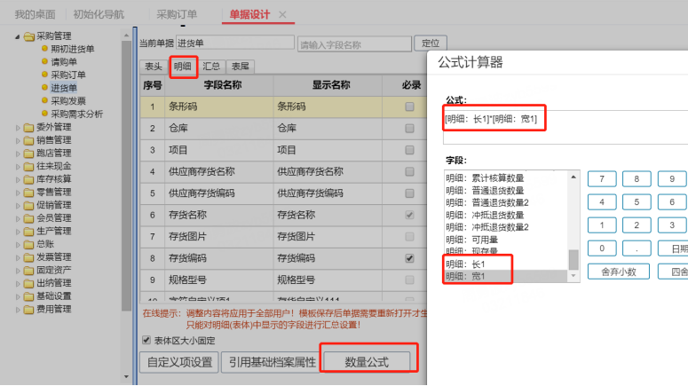
Task: Expand the 往来现金 tree node
Action: (18, 167)
